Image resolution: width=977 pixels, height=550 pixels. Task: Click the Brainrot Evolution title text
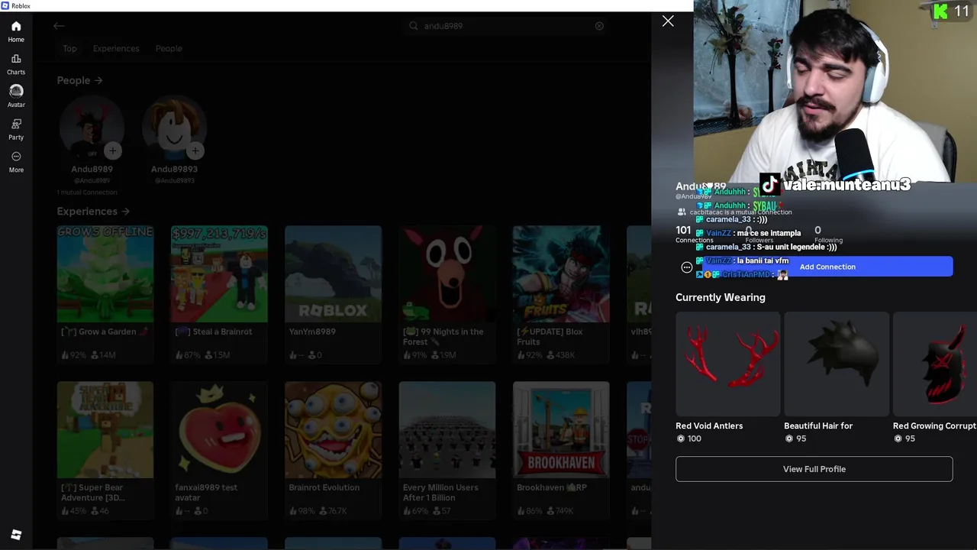tap(324, 487)
